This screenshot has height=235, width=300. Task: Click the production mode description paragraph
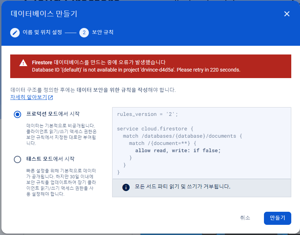click(x=62, y=134)
